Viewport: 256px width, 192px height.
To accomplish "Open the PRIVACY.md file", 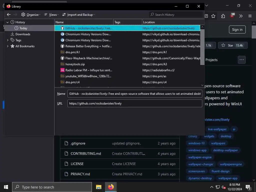I will [x=80, y=174].
